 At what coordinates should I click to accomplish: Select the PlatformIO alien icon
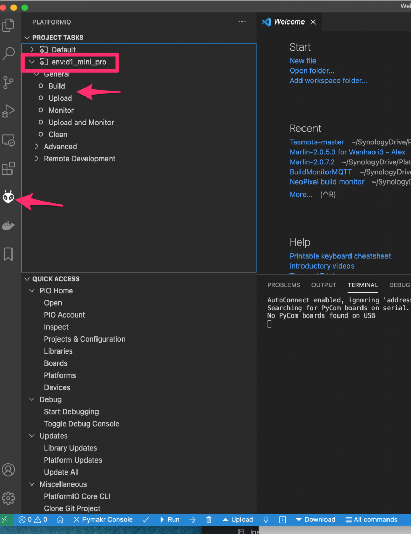8,197
